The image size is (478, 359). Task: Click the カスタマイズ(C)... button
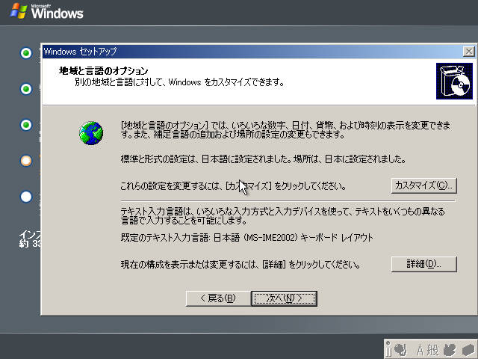[x=423, y=185]
